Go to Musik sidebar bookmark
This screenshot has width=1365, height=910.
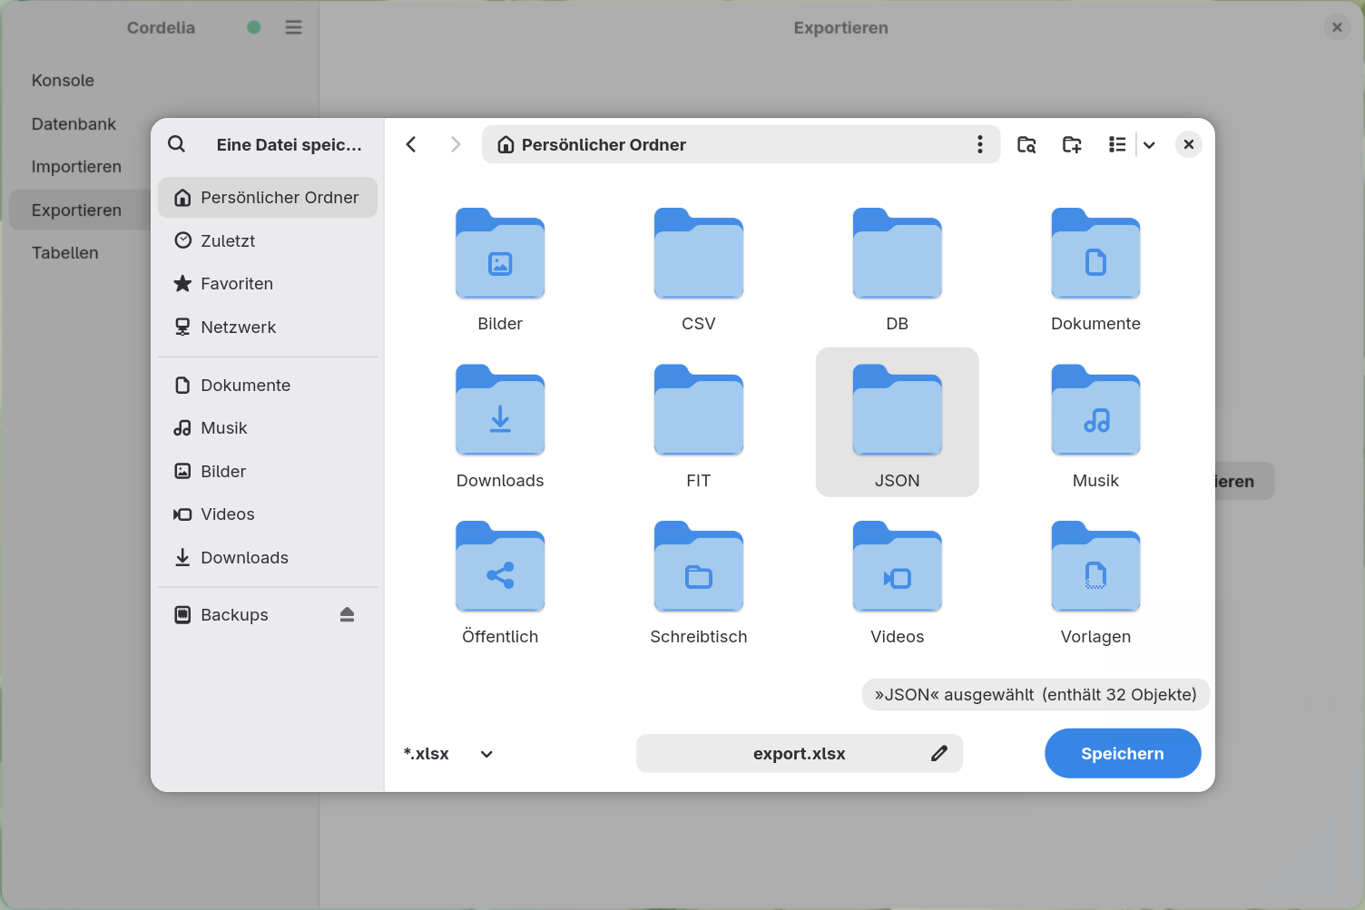(268, 428)
